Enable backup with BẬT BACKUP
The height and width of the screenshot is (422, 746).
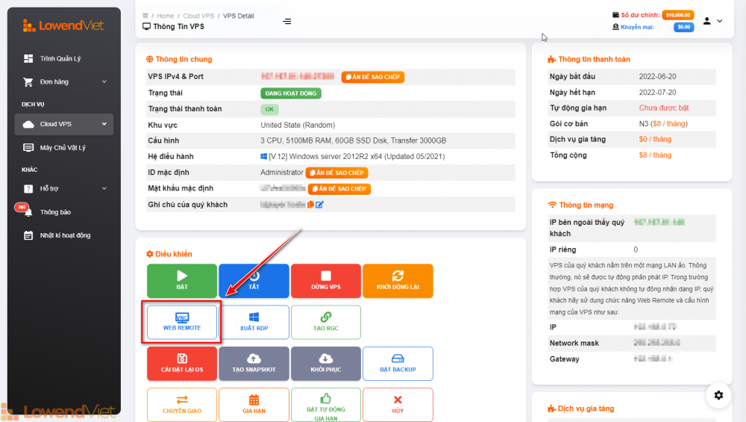[x=398, y=364]
